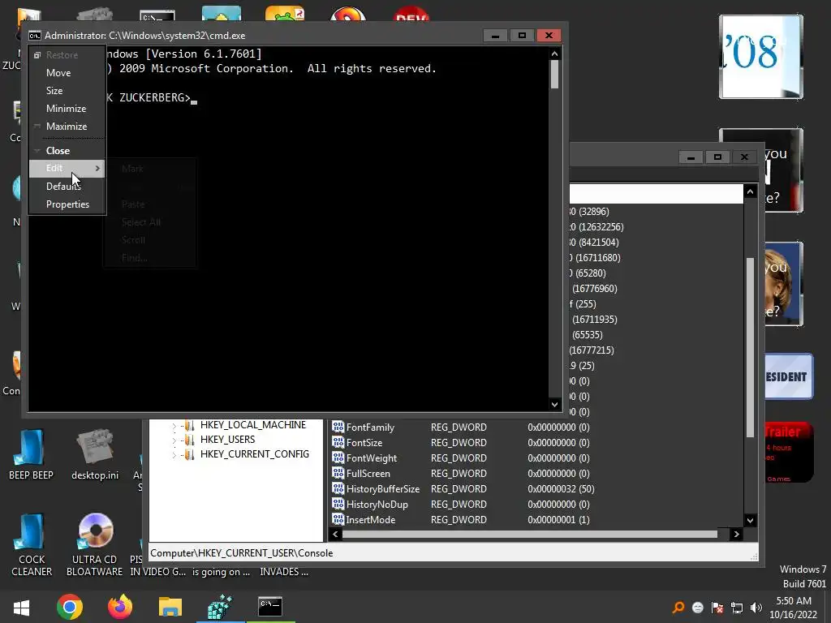The image size is (831, 623).
Task: Open the ULTRA CD BLOATWARE desktop icon
Action: (x=94, y=545)
